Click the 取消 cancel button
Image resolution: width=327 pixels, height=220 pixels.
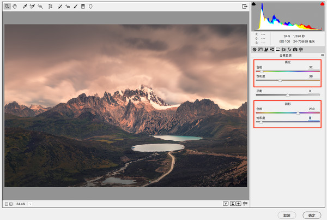287,216
